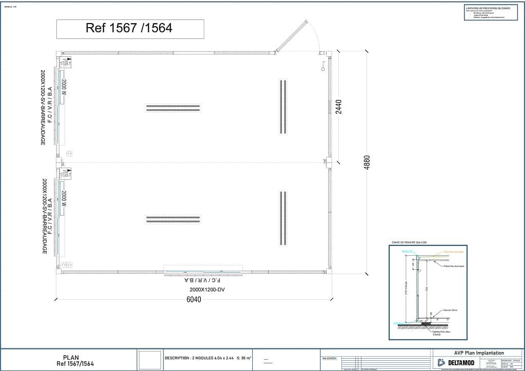Click the socket outlet below the upper window
This screenshot has height=371, width=525.
(x=69, y=153)
